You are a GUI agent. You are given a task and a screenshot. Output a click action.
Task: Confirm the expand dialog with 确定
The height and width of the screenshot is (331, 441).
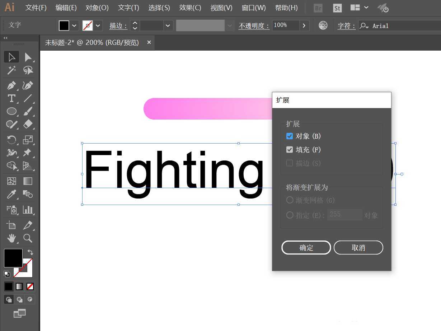[x=306, y=247]
